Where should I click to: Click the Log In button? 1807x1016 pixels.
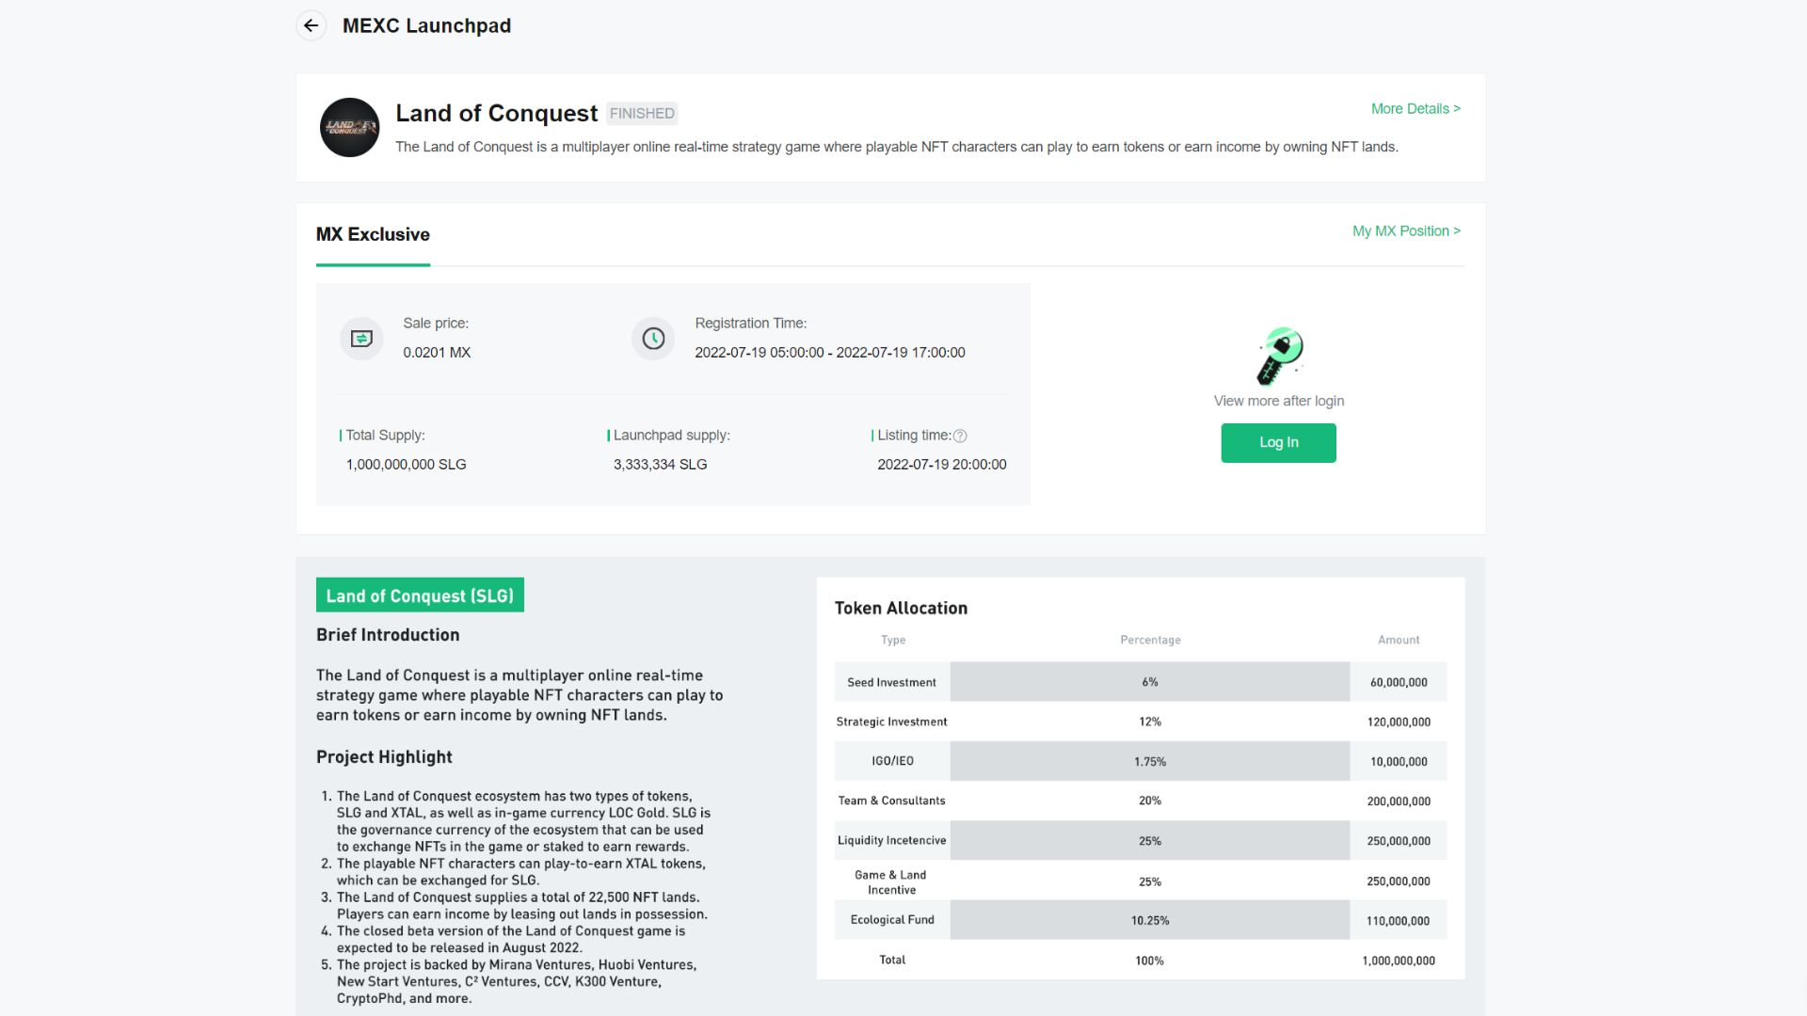1278,443
